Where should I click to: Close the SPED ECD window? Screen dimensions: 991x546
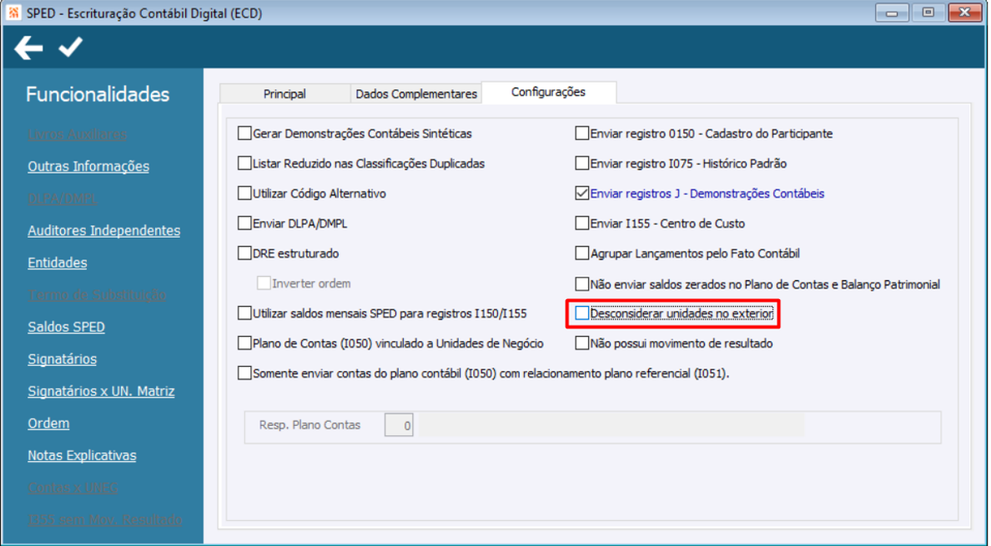pyautogui.click(x=965, y=13)
